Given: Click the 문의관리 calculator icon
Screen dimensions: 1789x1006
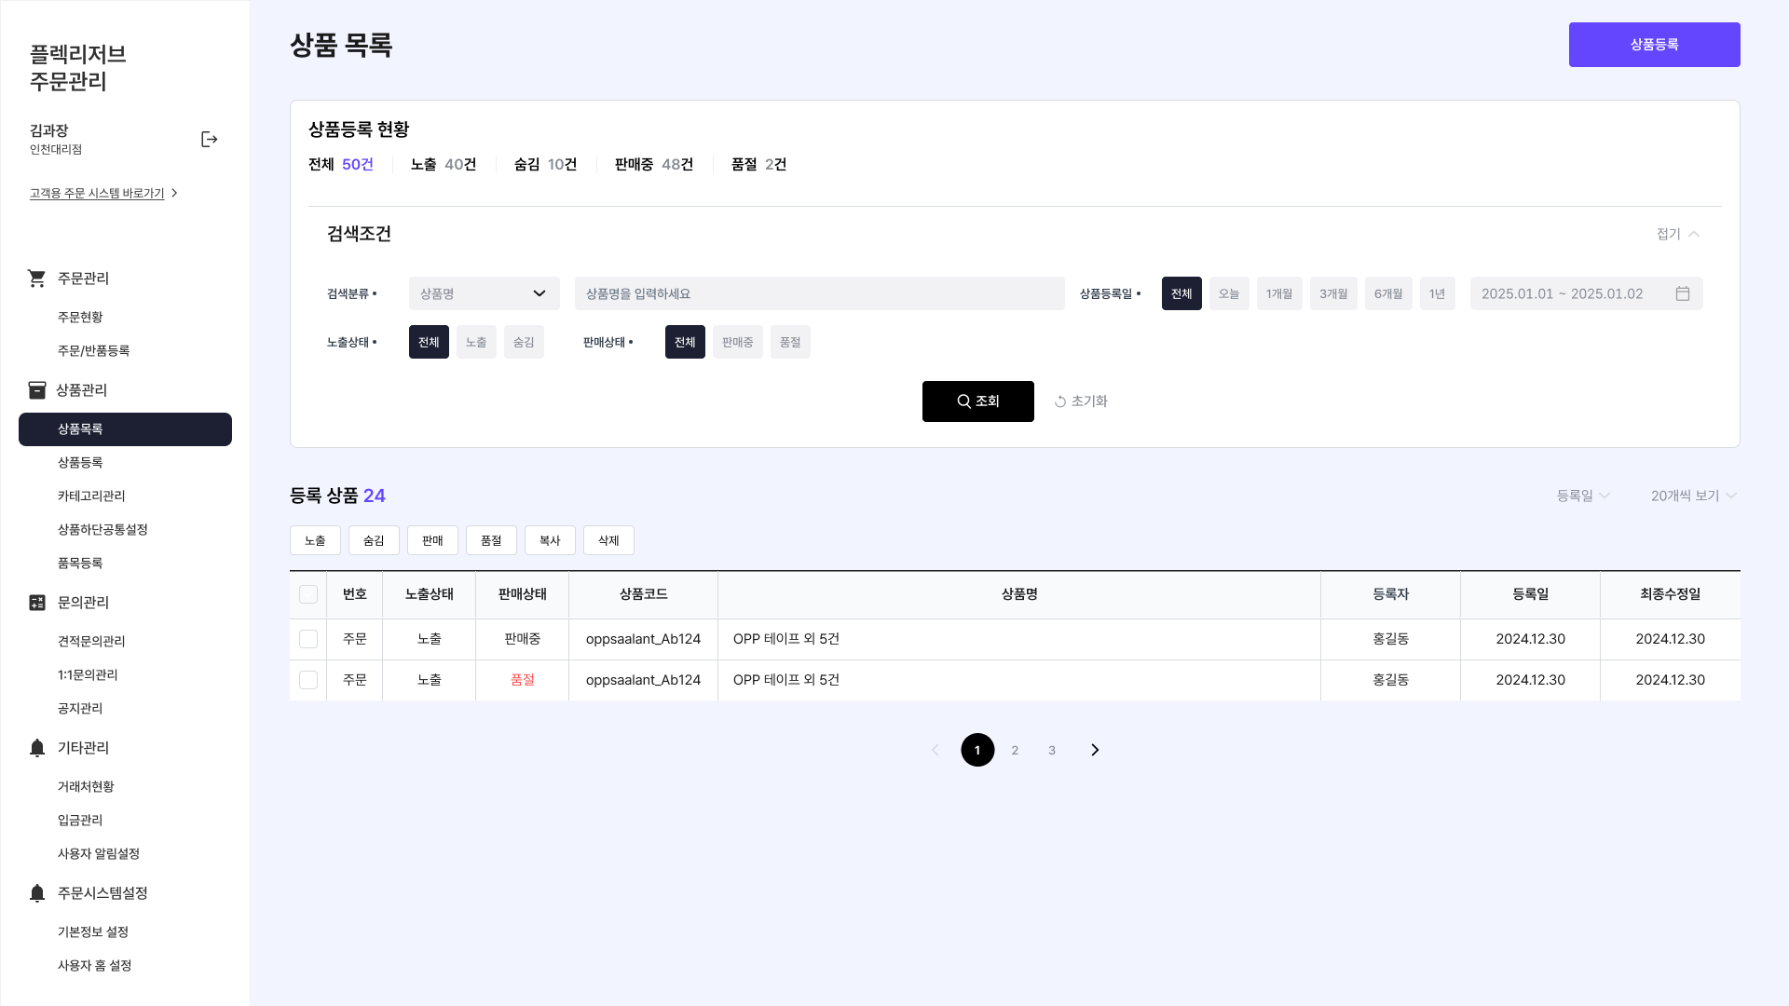Looking at the screenshot, I should point(37,603).
